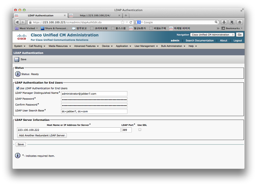Click the URL history dropdown arrow
Viewport: 257px width, 186px height.
127,22
